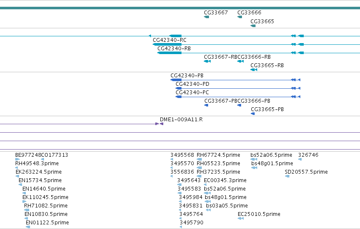Click the 3495583 feature label
Viewport: 360px width, 229px height.
point(190,189)
